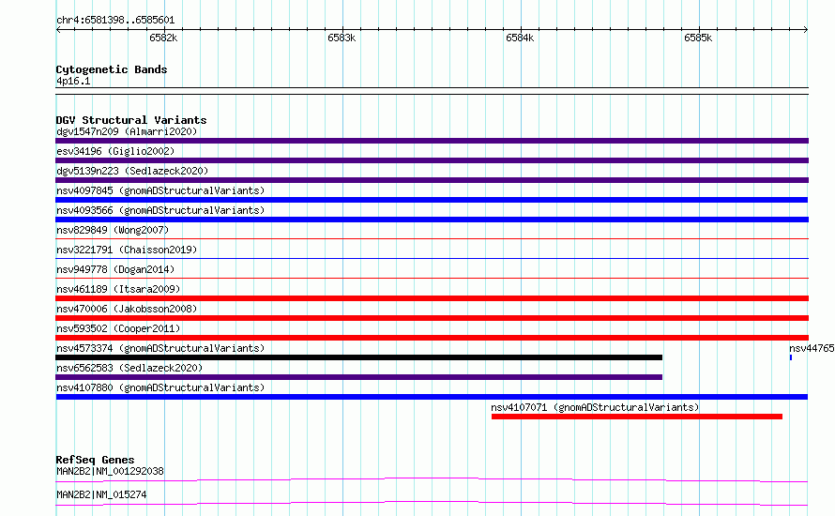Click the purple bar under dgv1547n209
Image resolution: width=835 pixels, height=516 pixels.
pos(432,141)
